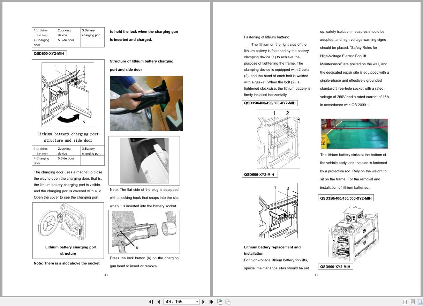Go to the previous page

point(159,302)
